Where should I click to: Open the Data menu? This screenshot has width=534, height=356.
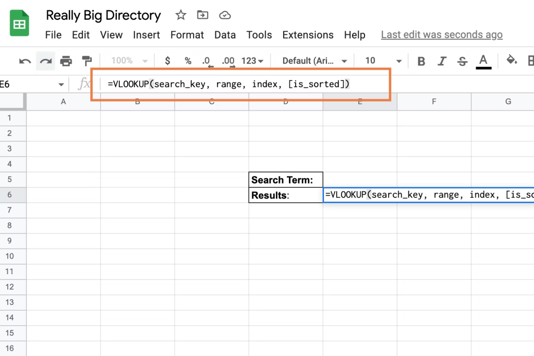coord(225,35)
